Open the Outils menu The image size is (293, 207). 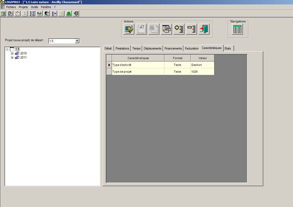(x=34, y=7)
